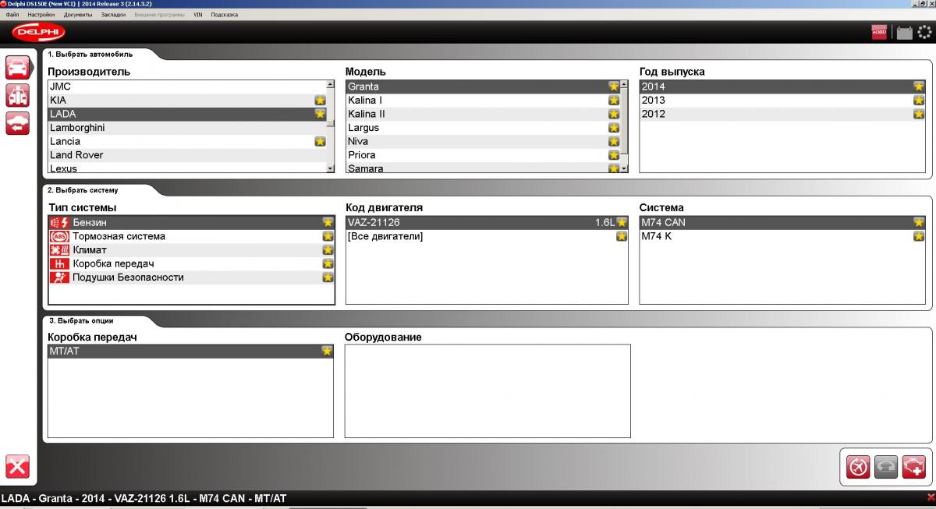Toggle favorite star for LADA

click(x=320, y=114)
